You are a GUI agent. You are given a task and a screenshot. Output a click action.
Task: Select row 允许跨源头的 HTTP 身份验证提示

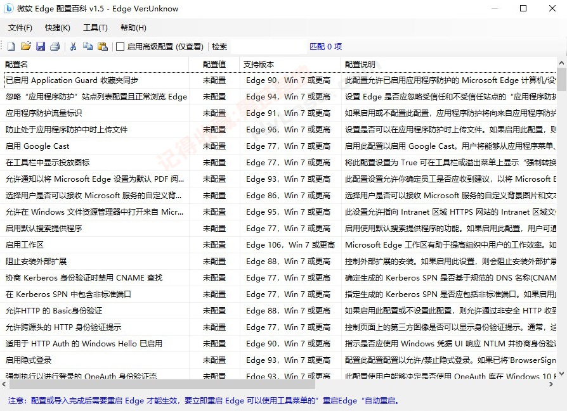pos(278,327)
